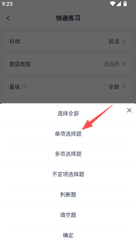Tap the chevron beside 全部 star level
Image resolution: width=136 pixels, height=243 pixels.
click(x=124, y=86)
